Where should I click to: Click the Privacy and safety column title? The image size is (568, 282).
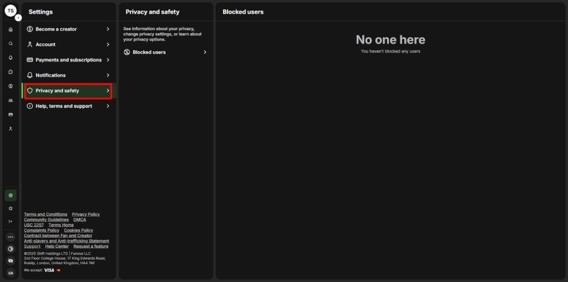(153, 12)
